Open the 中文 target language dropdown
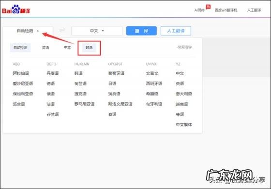The width and height of the screenshot is (271, 189). (97, 31)
